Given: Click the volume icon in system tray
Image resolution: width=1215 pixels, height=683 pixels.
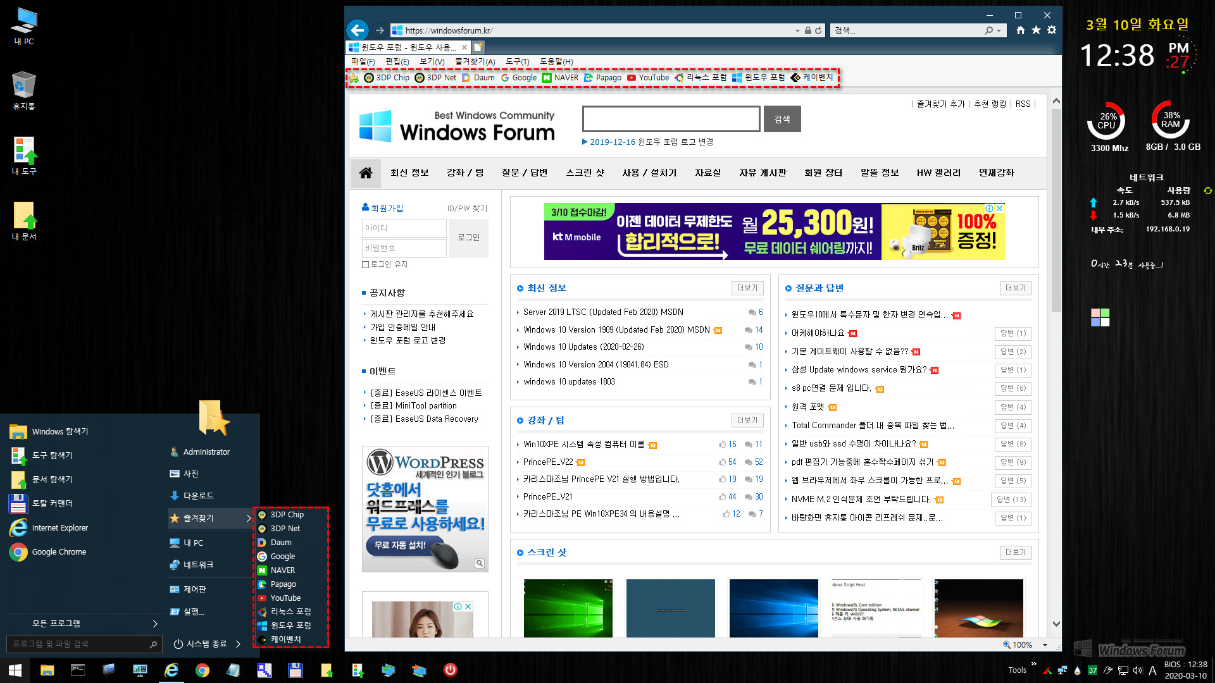Looking at the screenshot, I should [1138, 670].
